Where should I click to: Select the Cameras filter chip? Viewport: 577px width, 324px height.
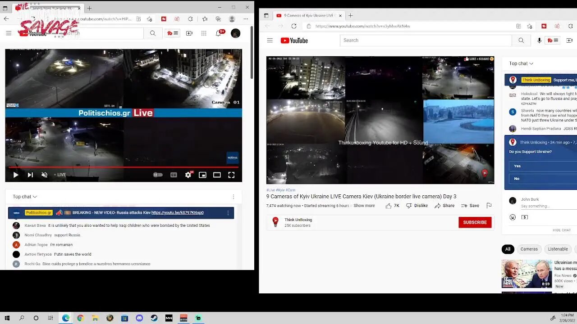(529, 249)
